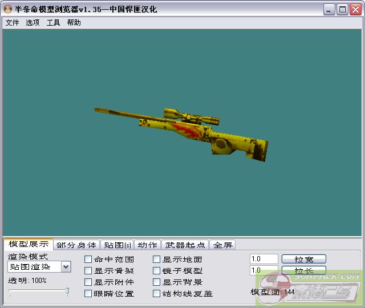Toggle the 结构线复盖 checkbox
Image resolution: width=365 pixels, height=308 pixels.
pyautogui.click(x=157, y=294)
